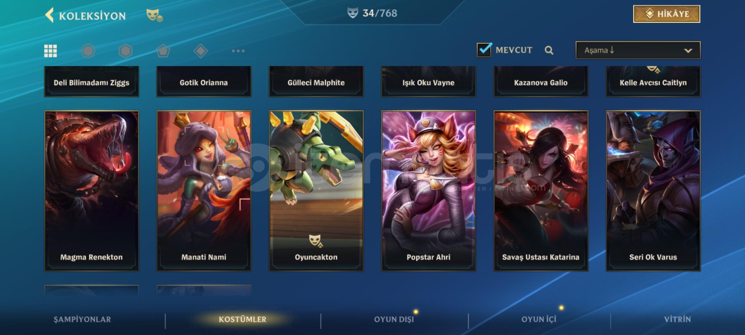Open the Oyun İçi tab
Image resolution: width=745 pixels, height=335 pixels.
[539, 319]
